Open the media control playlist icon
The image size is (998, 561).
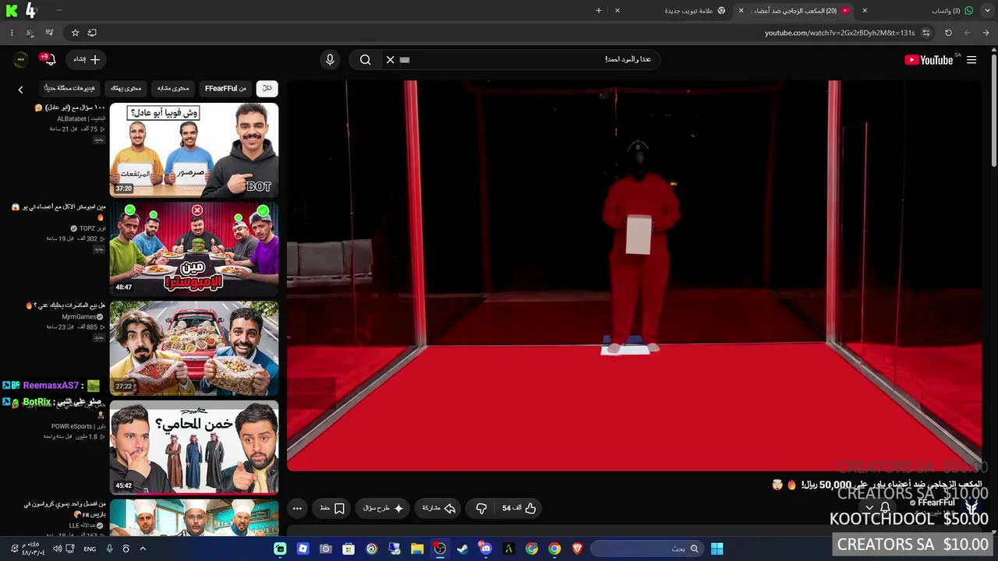pos(49,33)
